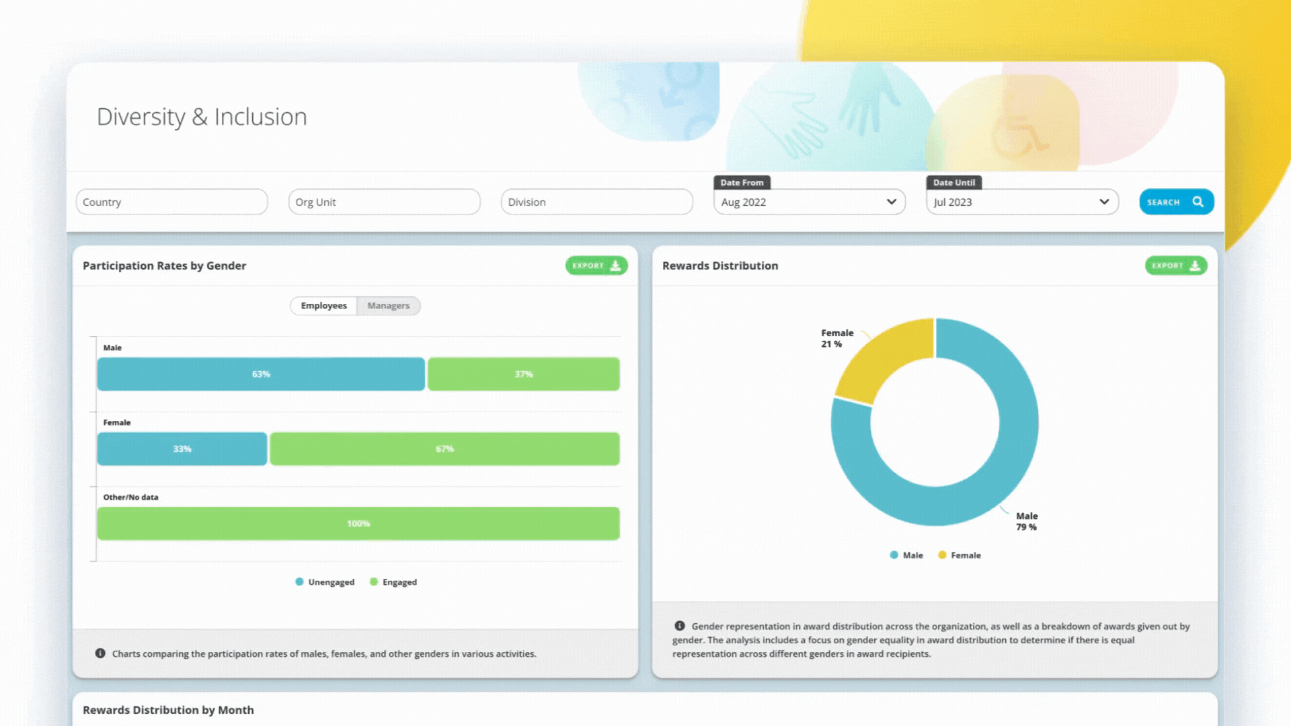Toggle the Engaged legend item

tap(393, 582)
